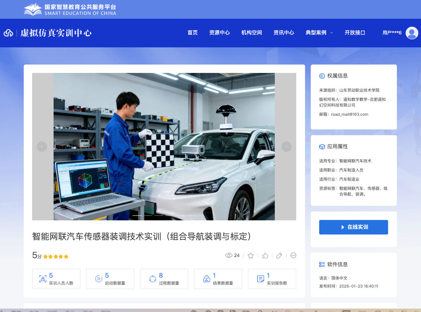This screenshot has height=312, width=421.
Task: Click the five-star rating display
Action: coord(56,257)
